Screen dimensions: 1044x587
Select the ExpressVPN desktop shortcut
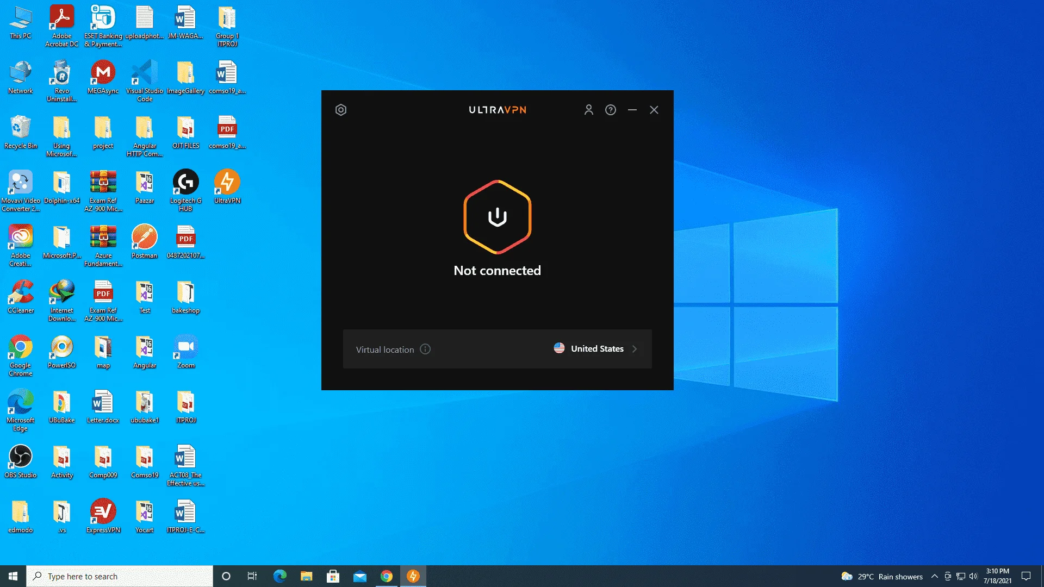[x=103, y=516]
